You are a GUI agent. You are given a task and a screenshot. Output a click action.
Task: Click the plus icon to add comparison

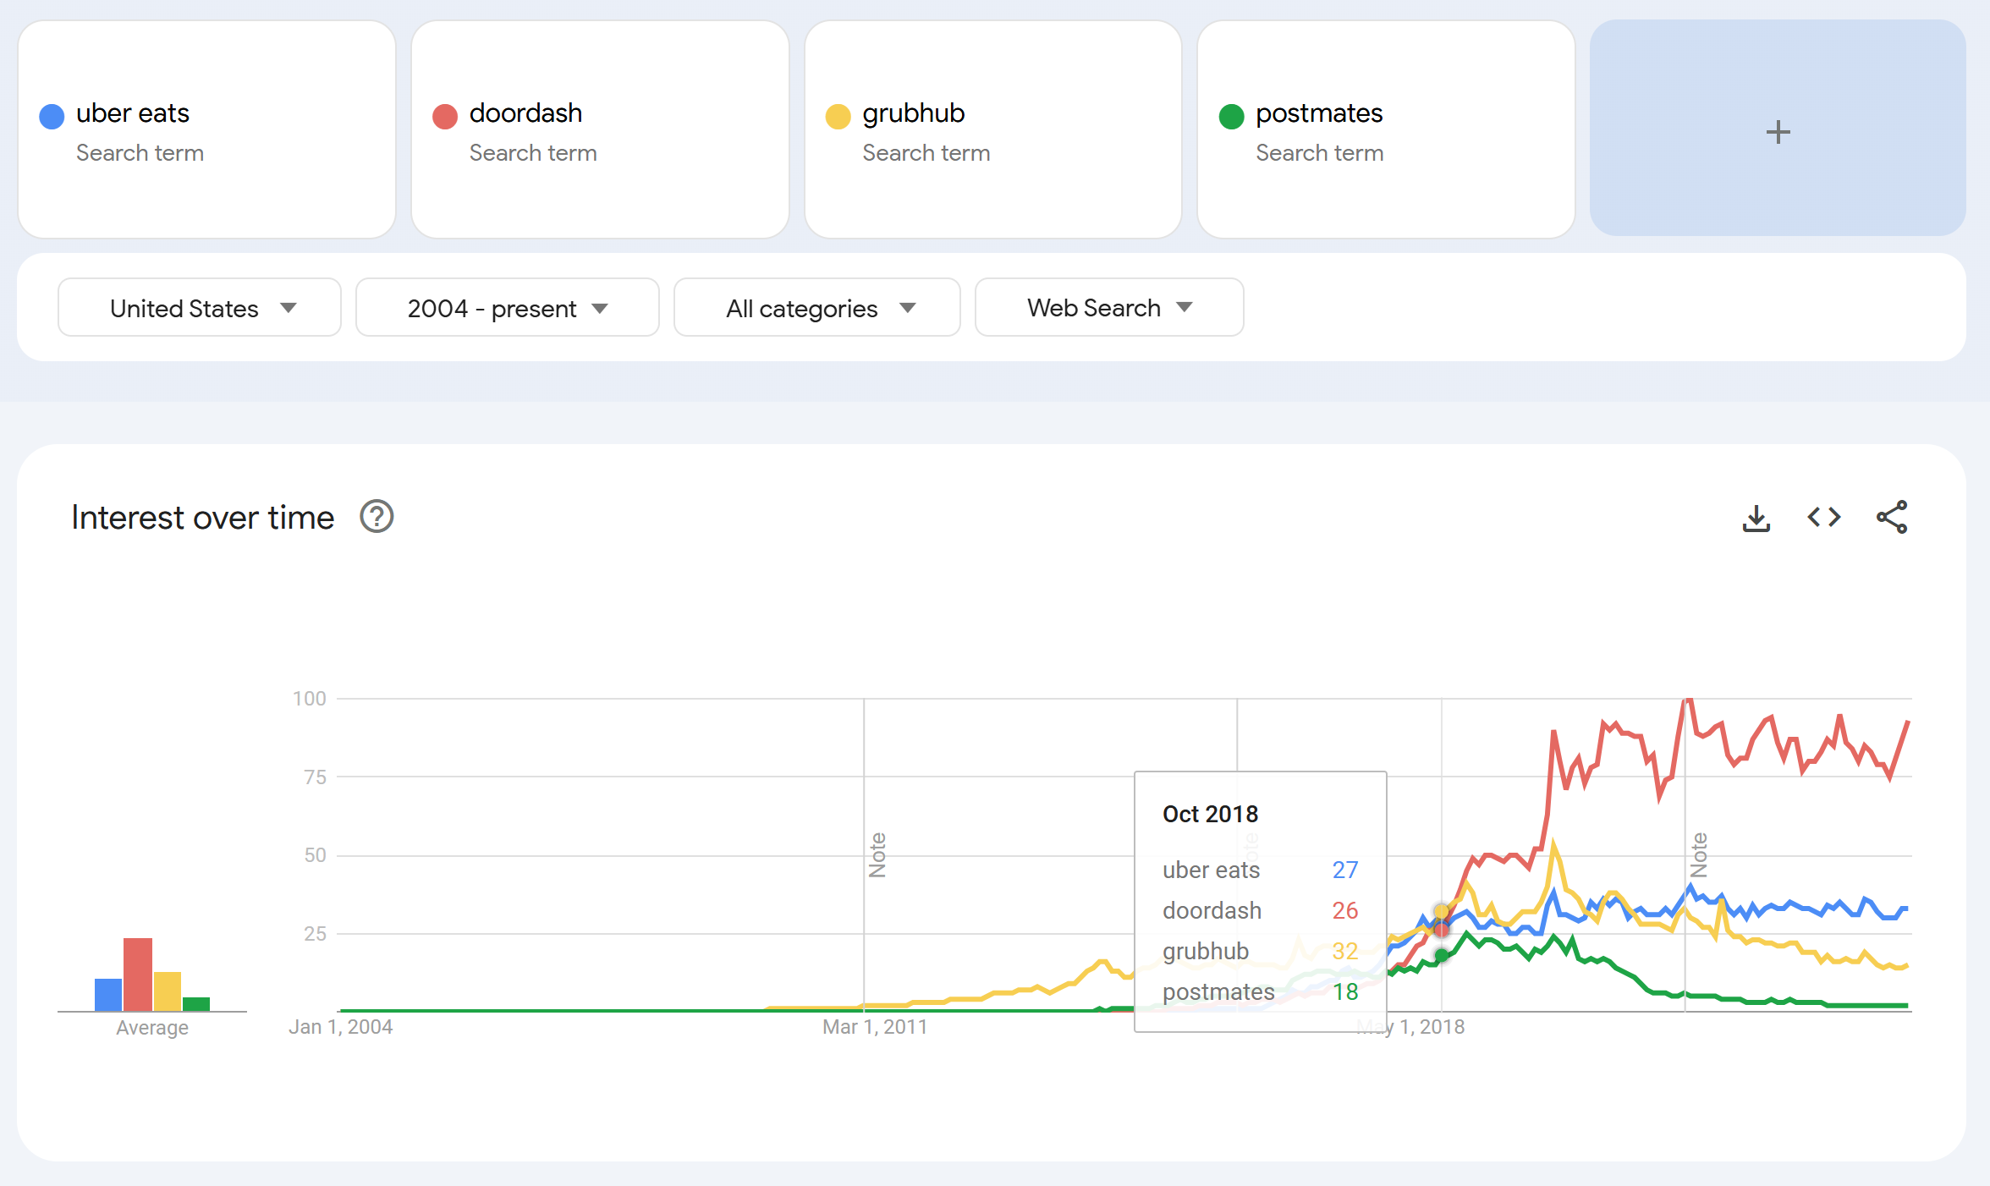1778,131
